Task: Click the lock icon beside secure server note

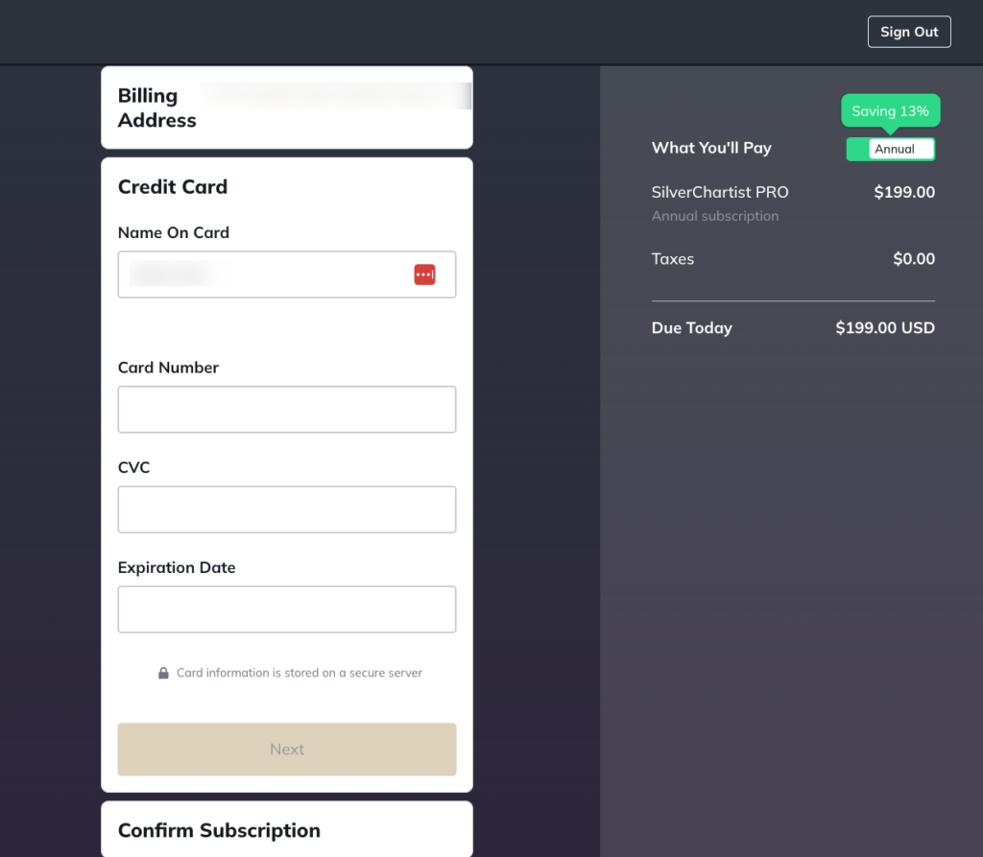Action: [163, 673]
